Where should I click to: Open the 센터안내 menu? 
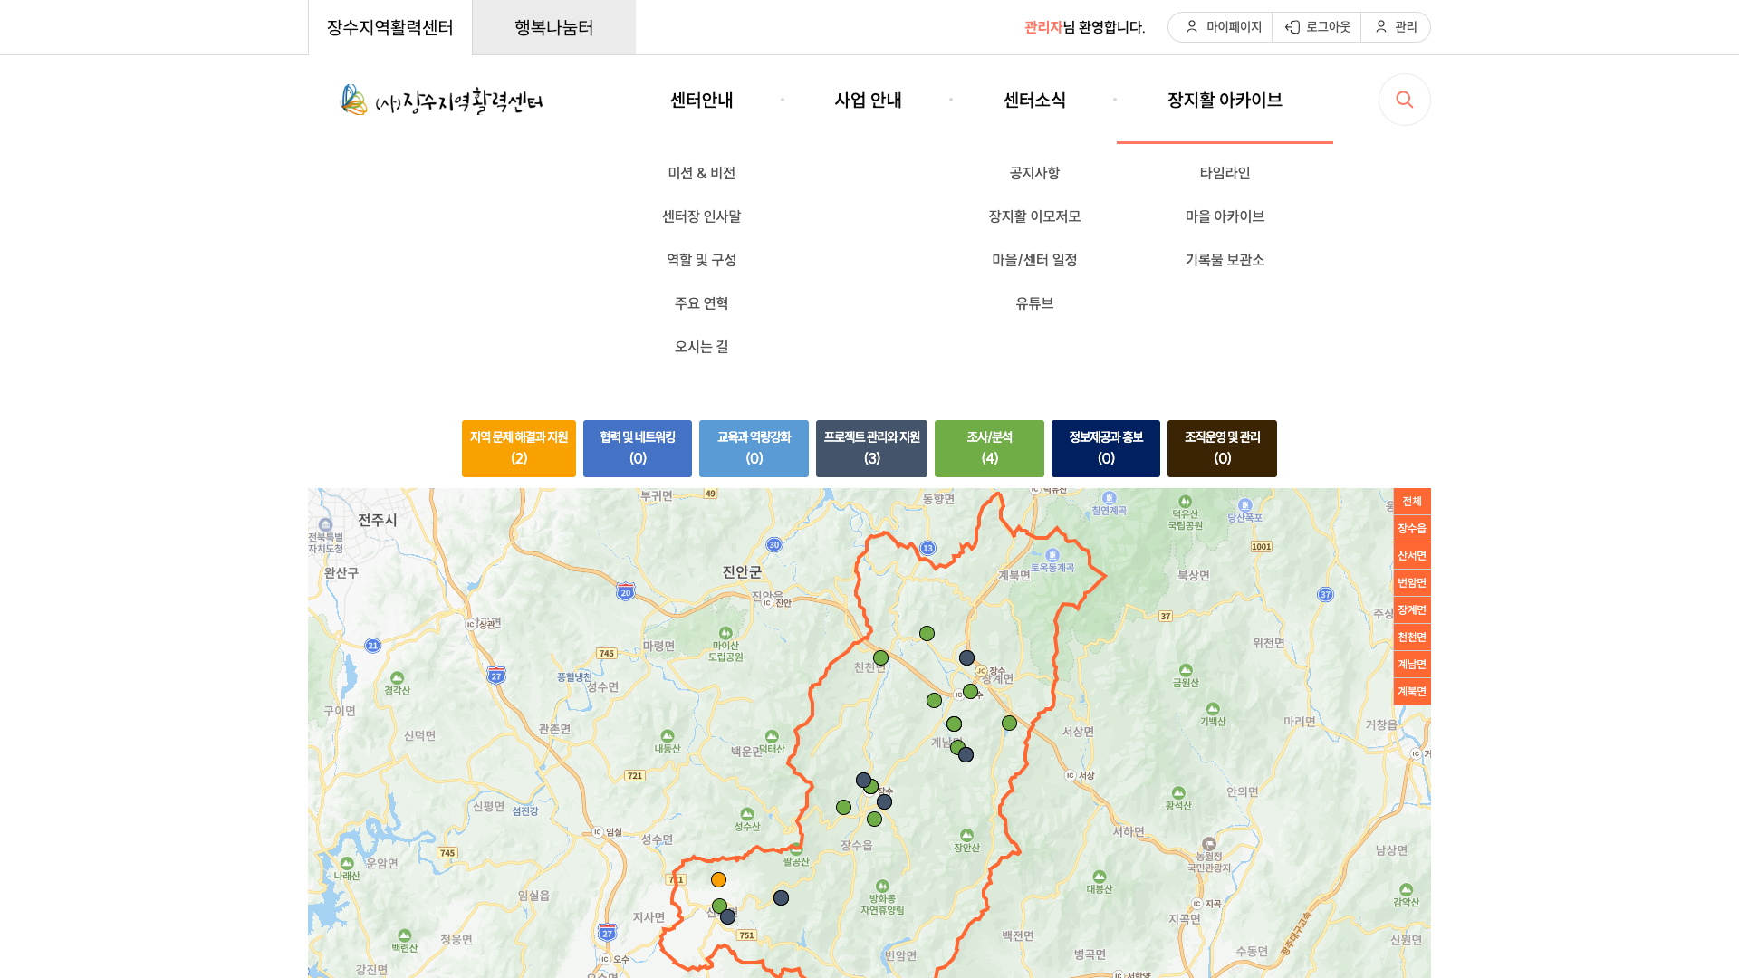tap(702, 100)
